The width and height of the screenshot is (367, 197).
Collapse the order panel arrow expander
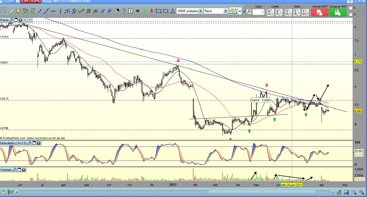(x=244, y=12)
